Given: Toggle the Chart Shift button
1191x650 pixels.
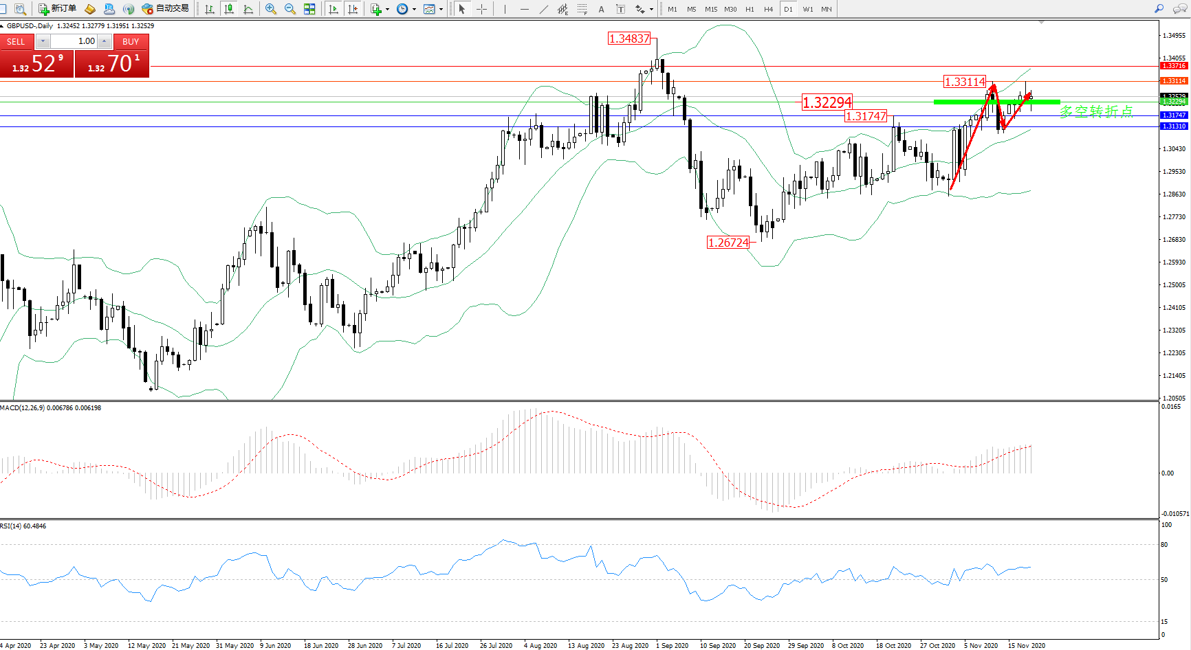Looking at the screenshot, I should click(353, 9).
